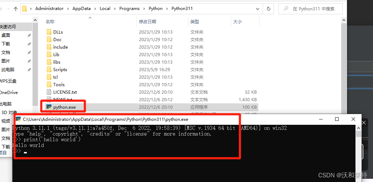Image resolution: width=373 pixels, height=182 pixels.
Task: Click the refresh button in address bar
Action: coord(269,9)
